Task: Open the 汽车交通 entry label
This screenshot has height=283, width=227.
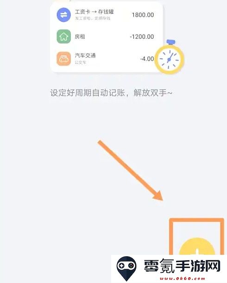Action: (85, 55)
